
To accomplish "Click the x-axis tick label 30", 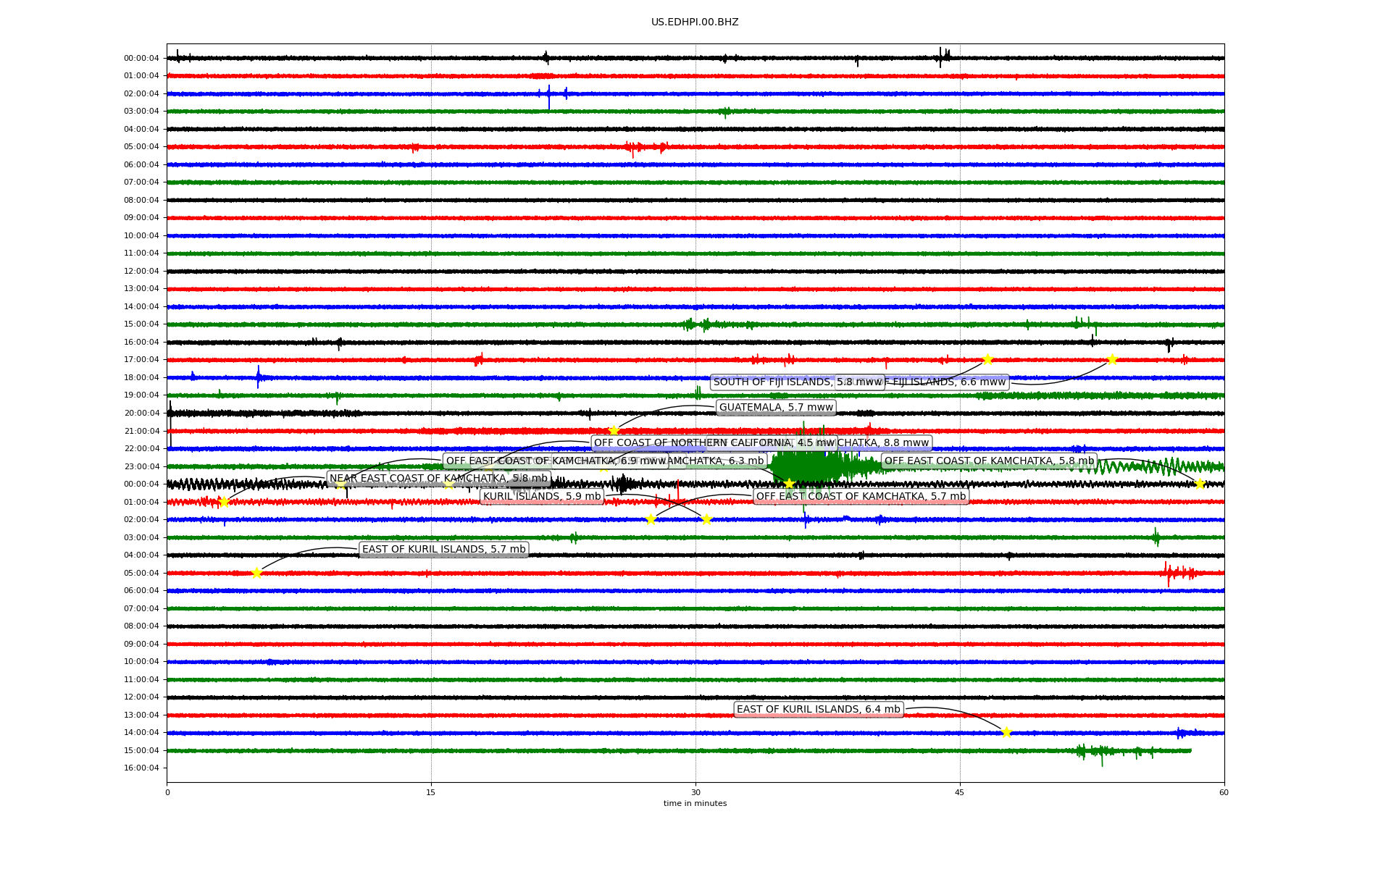I will pos(695,792).
